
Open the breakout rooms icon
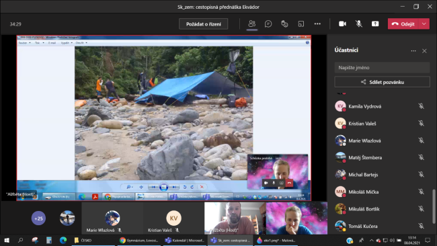click(301, 24)
